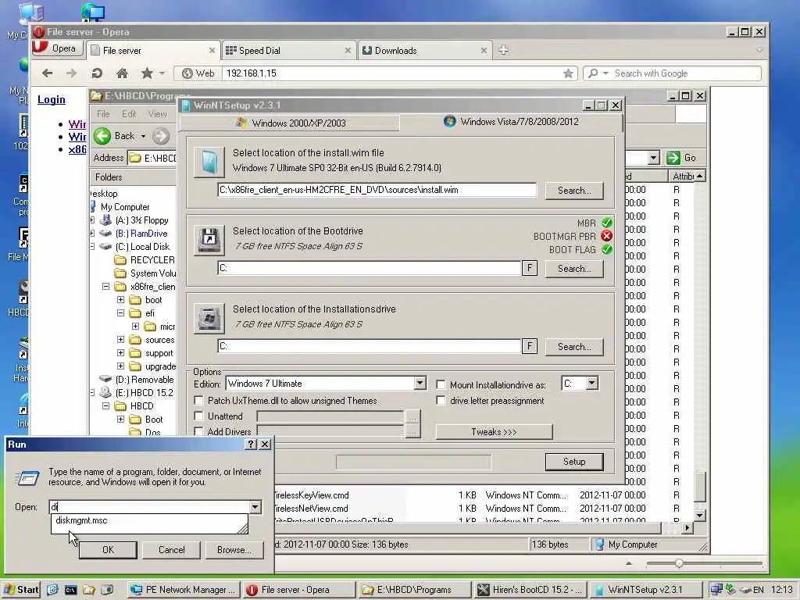Click the network icon in system tray
Viewport: 800px width, 600px height.
pos(716,589)
